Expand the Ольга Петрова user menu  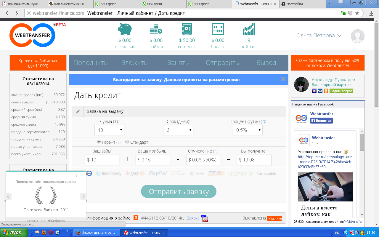coord(319,36)
